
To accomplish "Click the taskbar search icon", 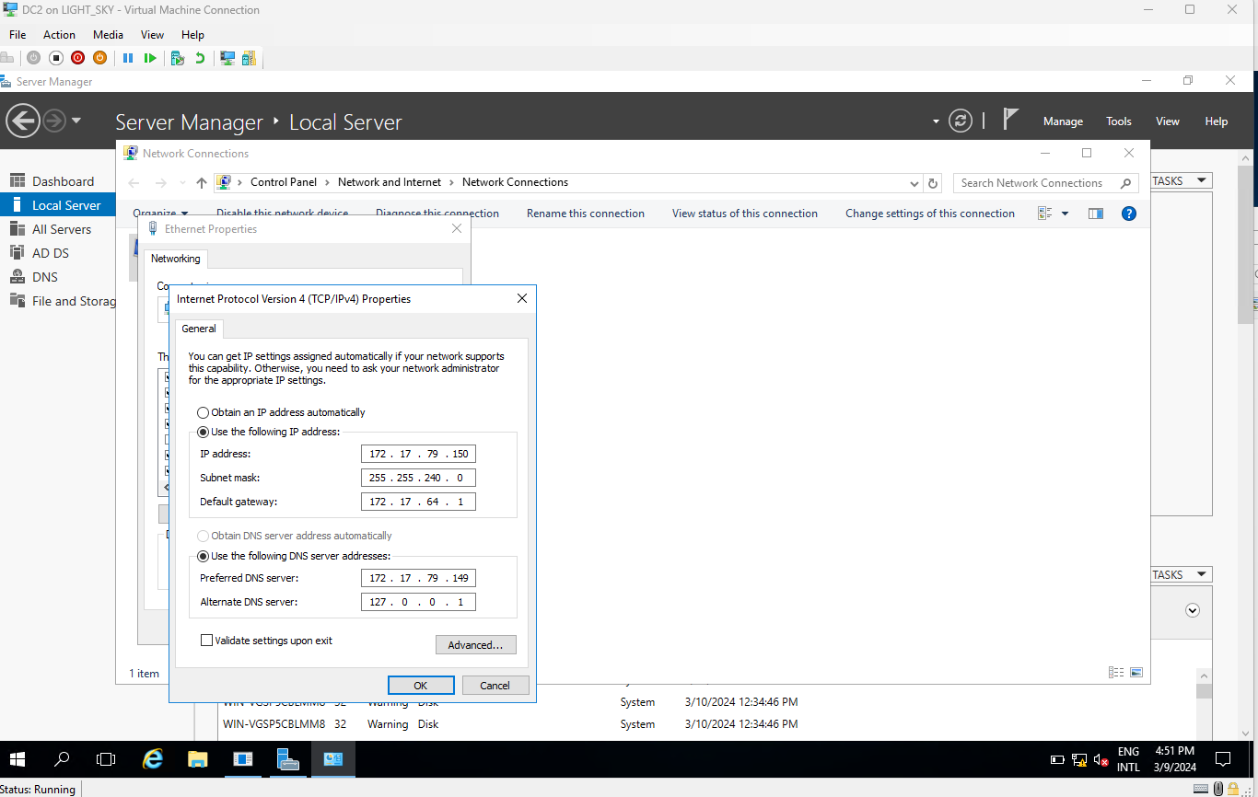I will pyautogui.click(x=62, y=759).
